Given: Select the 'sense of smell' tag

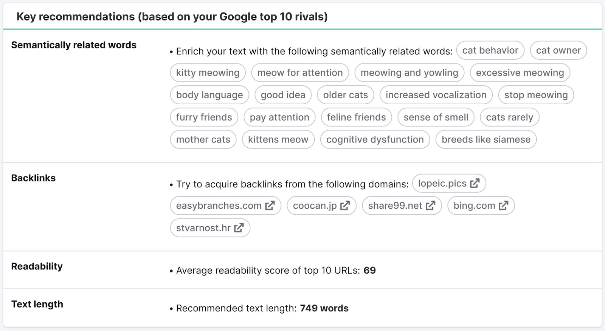Looking at the screenshot, I should 436,117.
